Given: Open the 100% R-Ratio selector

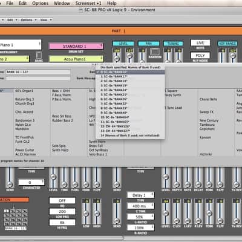Looking at the screenshot, I should [x=140, y=227].
